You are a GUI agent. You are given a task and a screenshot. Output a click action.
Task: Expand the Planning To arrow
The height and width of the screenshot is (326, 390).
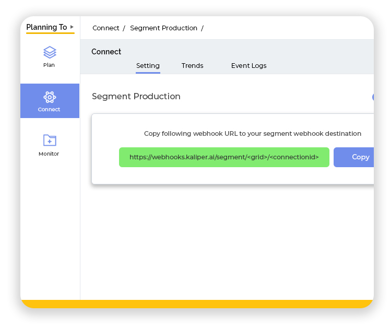pyautogui.click(x=72, y=27)
